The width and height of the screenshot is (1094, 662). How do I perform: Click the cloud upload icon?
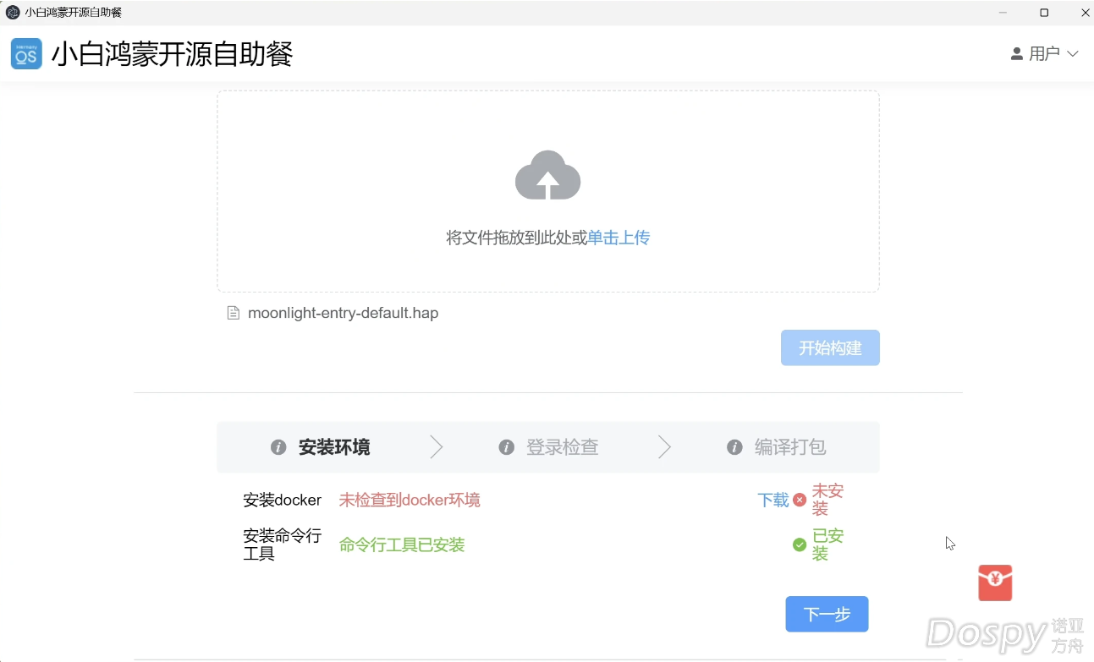click(x=547, y=175)
